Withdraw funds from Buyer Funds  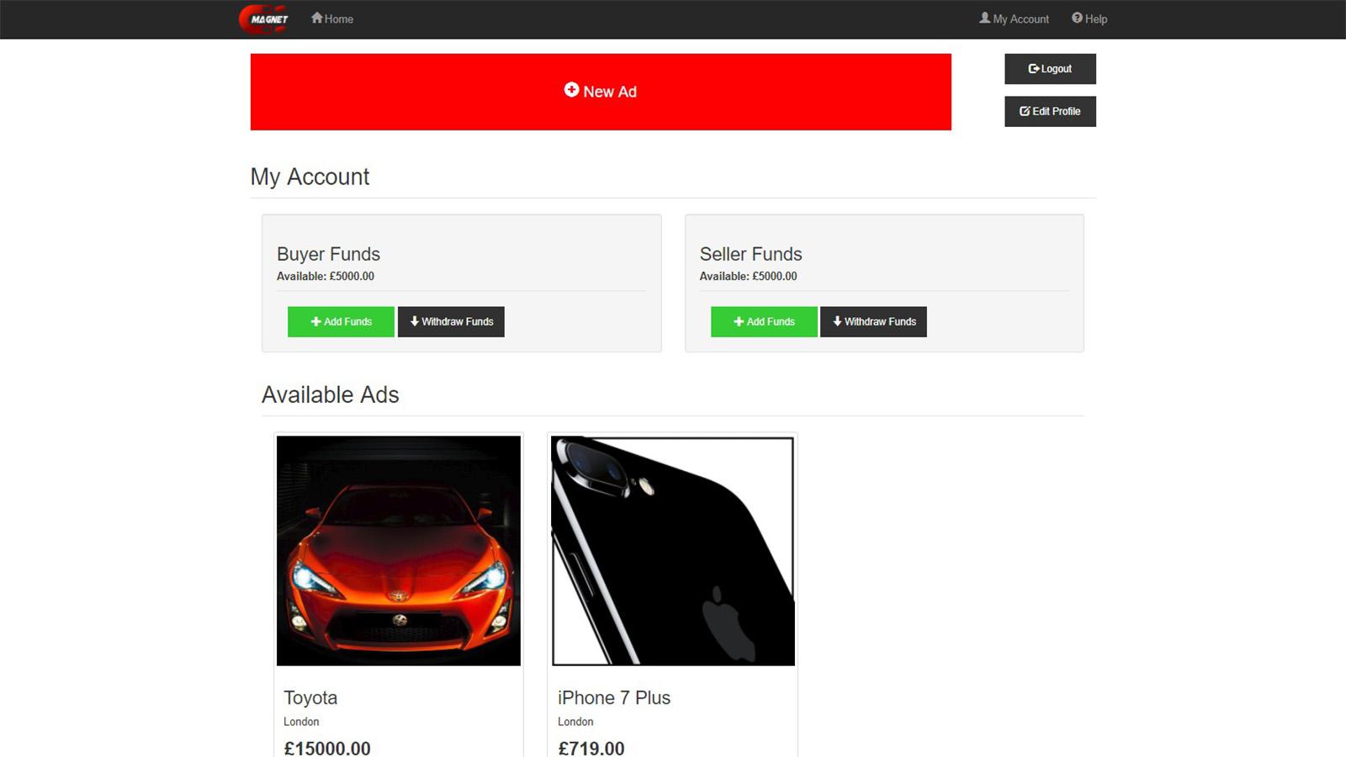coord(451,321)
